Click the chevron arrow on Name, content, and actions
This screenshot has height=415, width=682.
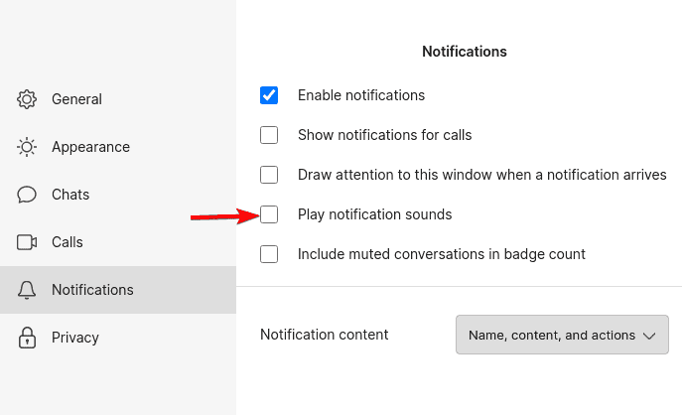pos(649,336)
